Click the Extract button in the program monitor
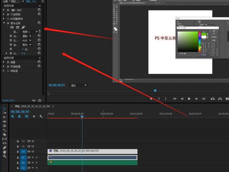 point(220,99)
